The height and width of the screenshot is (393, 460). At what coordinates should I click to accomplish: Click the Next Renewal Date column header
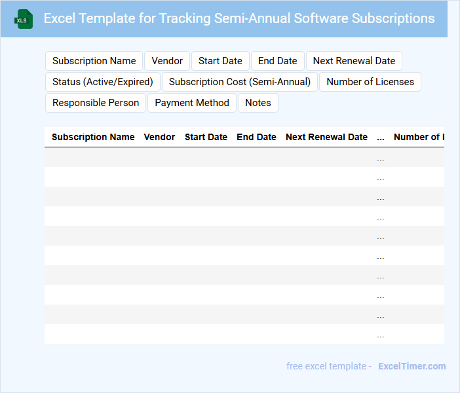[x=326, y=137]
